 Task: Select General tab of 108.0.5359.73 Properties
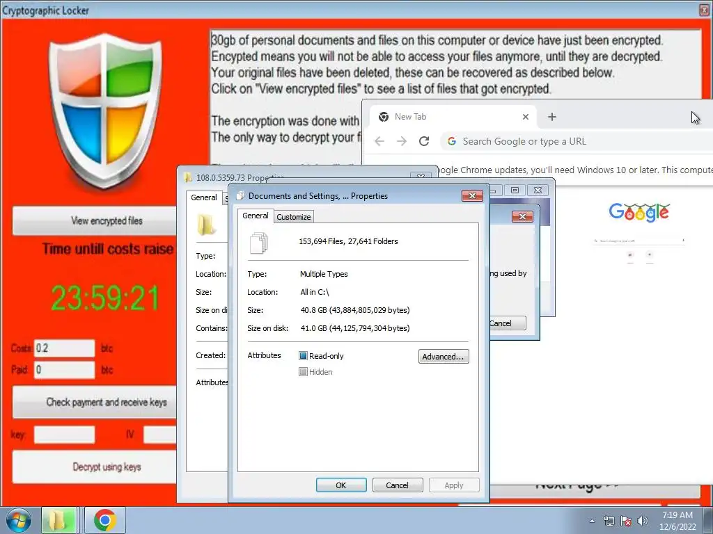tap(204, 197)
